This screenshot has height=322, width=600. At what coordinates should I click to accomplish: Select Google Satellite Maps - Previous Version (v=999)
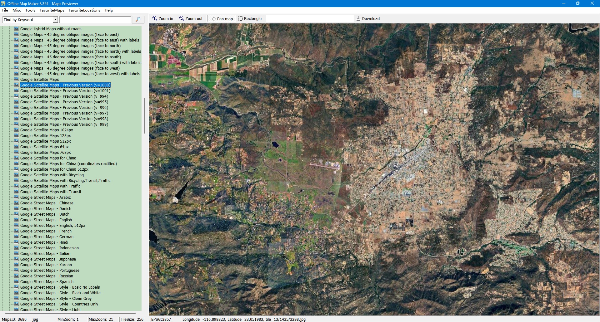click(x=64, y=124)
